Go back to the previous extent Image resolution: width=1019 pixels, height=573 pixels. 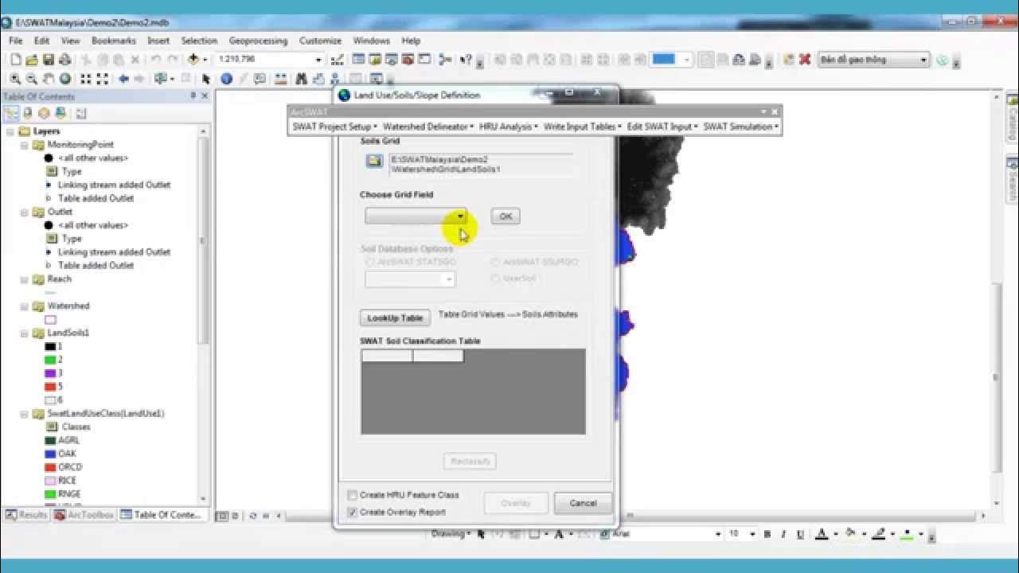[x=123, y=79]
